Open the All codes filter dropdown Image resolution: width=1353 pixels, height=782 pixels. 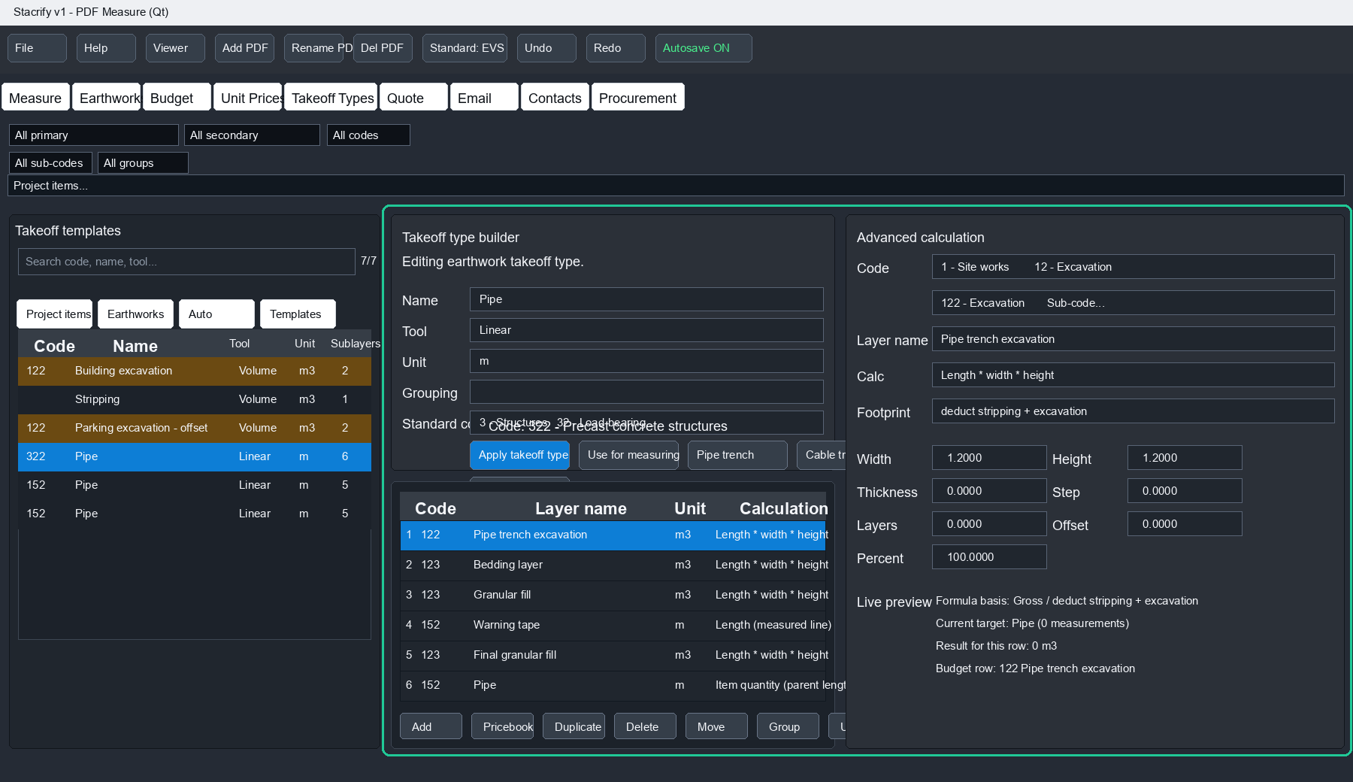[x=368, y=135]
